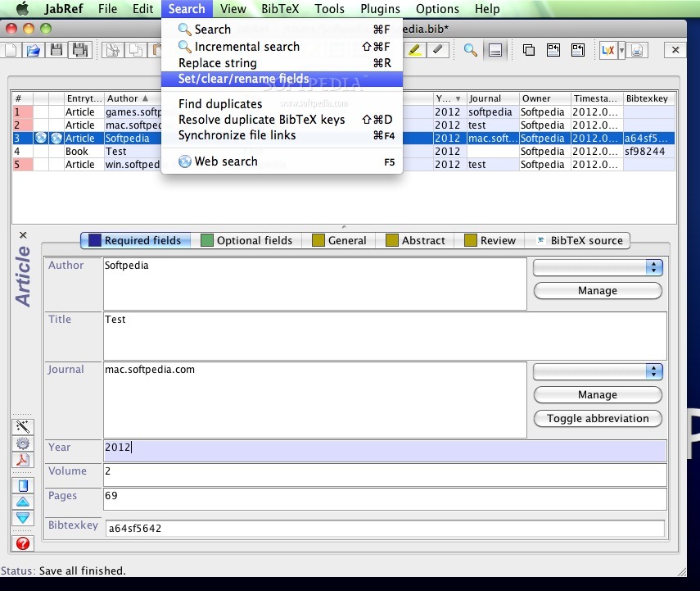Copy the selected entry via the toolbar copy icon
The image size is (700, 591).
(135, 50)
